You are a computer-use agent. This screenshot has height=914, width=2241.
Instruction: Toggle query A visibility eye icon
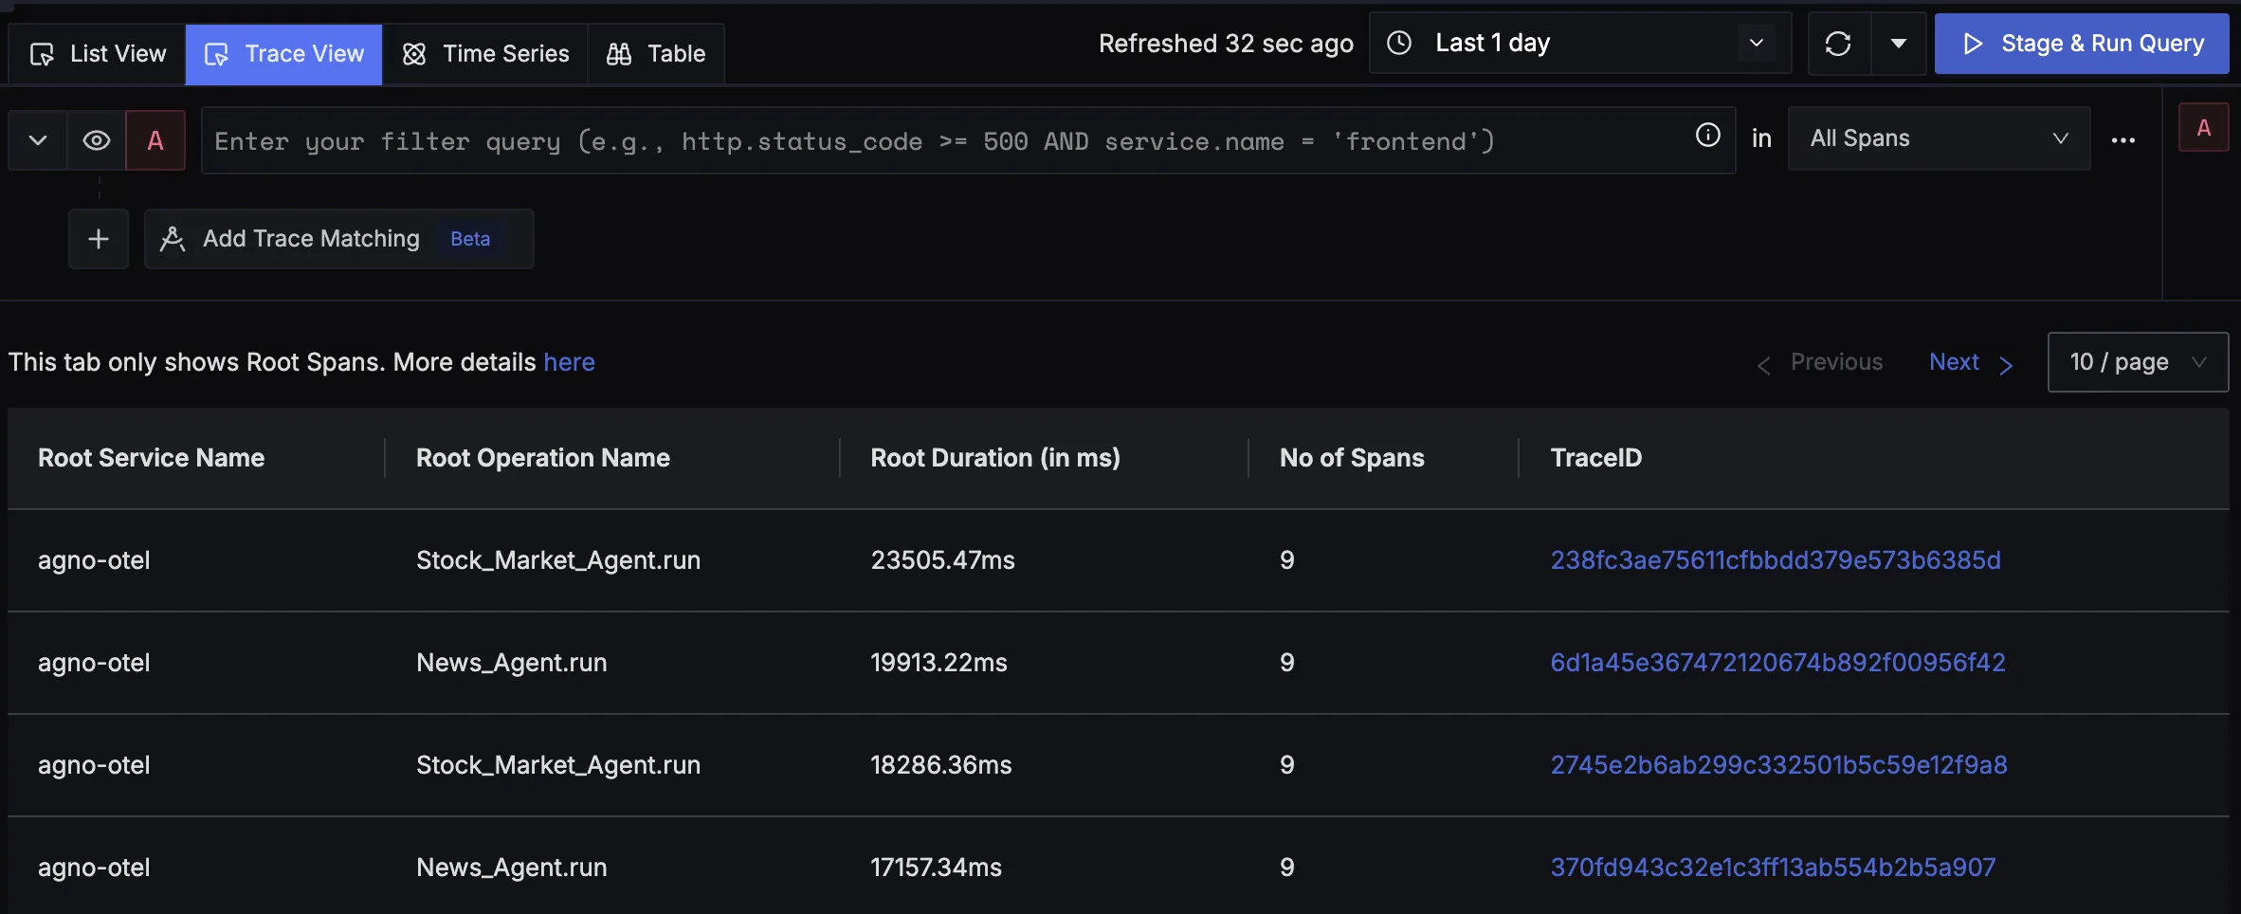pos(97,140)
